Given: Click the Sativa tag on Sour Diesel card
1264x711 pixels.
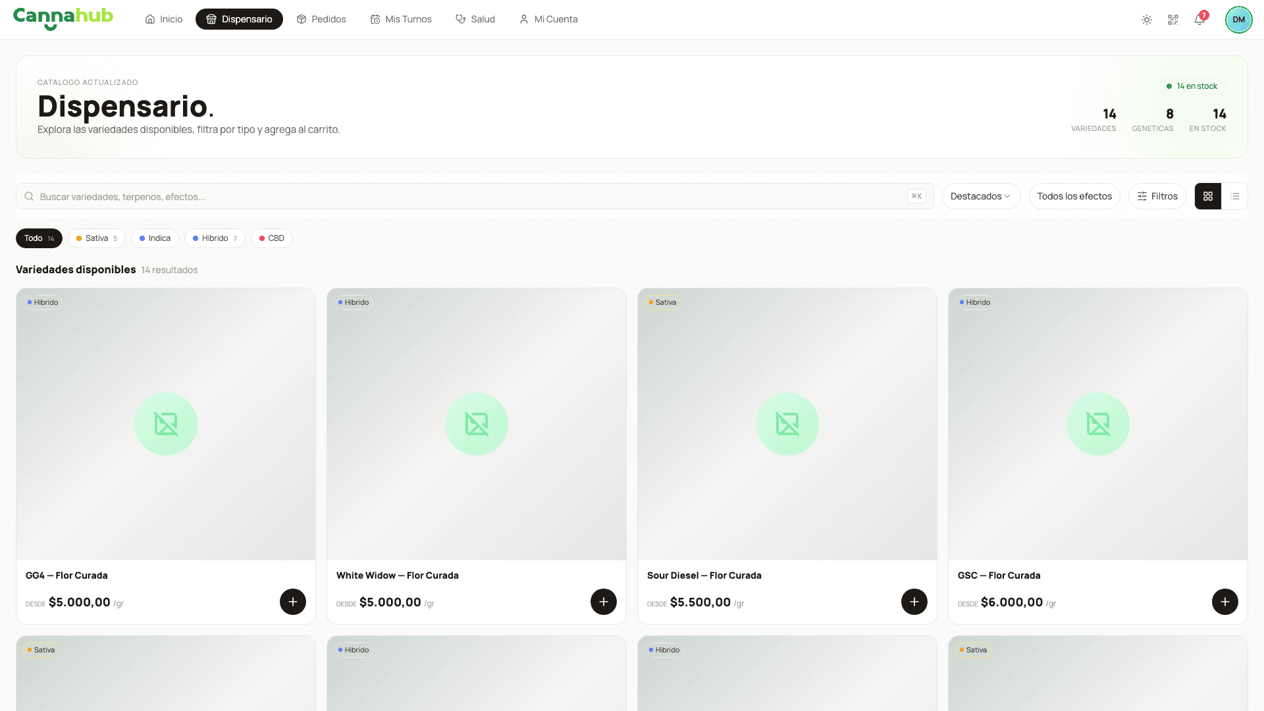Looking at the screenshot, I should click(662, 302).
